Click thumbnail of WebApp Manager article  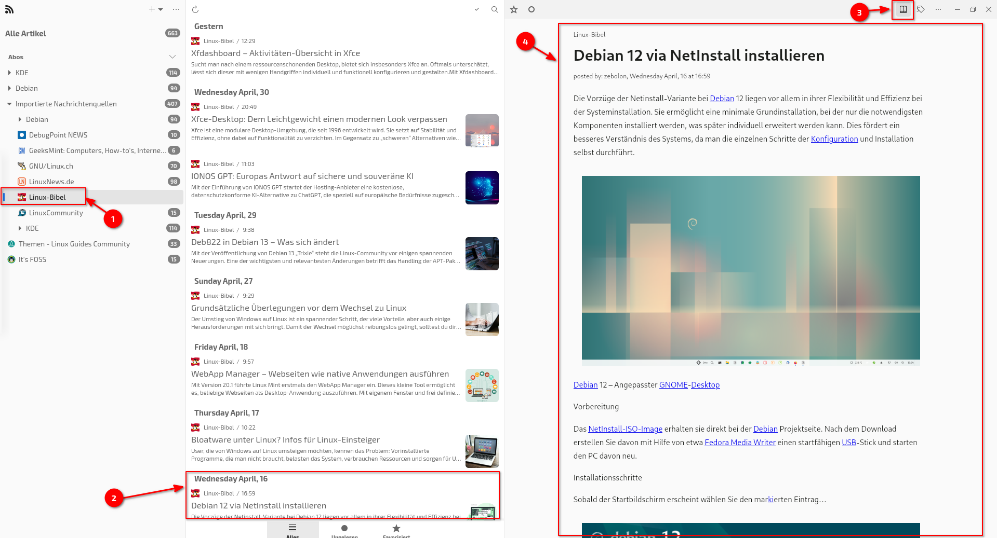482,385
